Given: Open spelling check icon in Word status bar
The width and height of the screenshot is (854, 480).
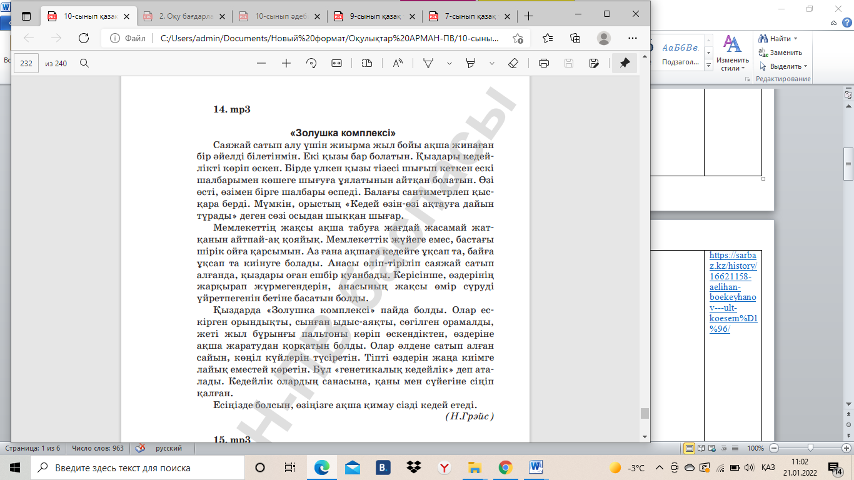Looking at the screenshot, I should pos(141,448).
